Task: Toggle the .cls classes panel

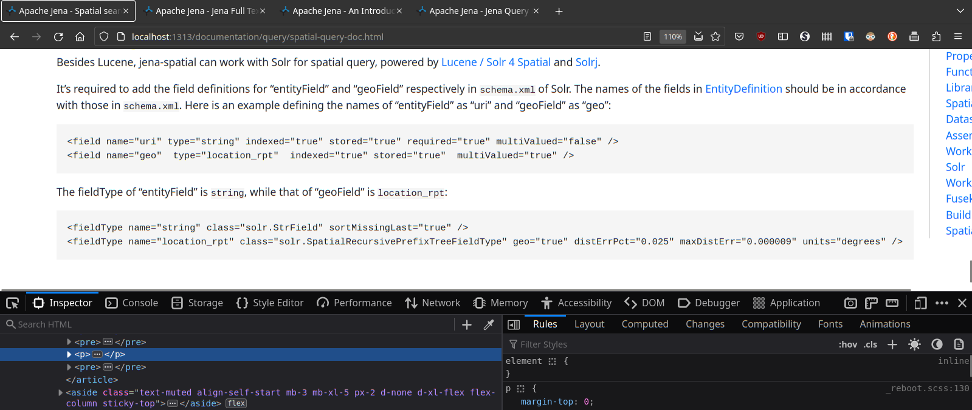Action: (870, 344)
